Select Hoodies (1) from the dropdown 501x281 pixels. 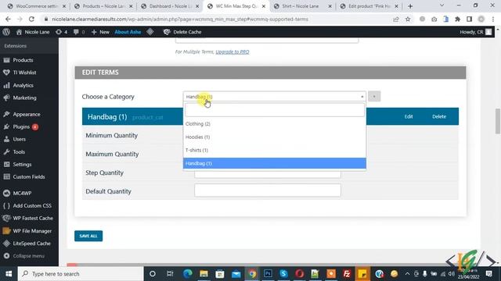275,137
